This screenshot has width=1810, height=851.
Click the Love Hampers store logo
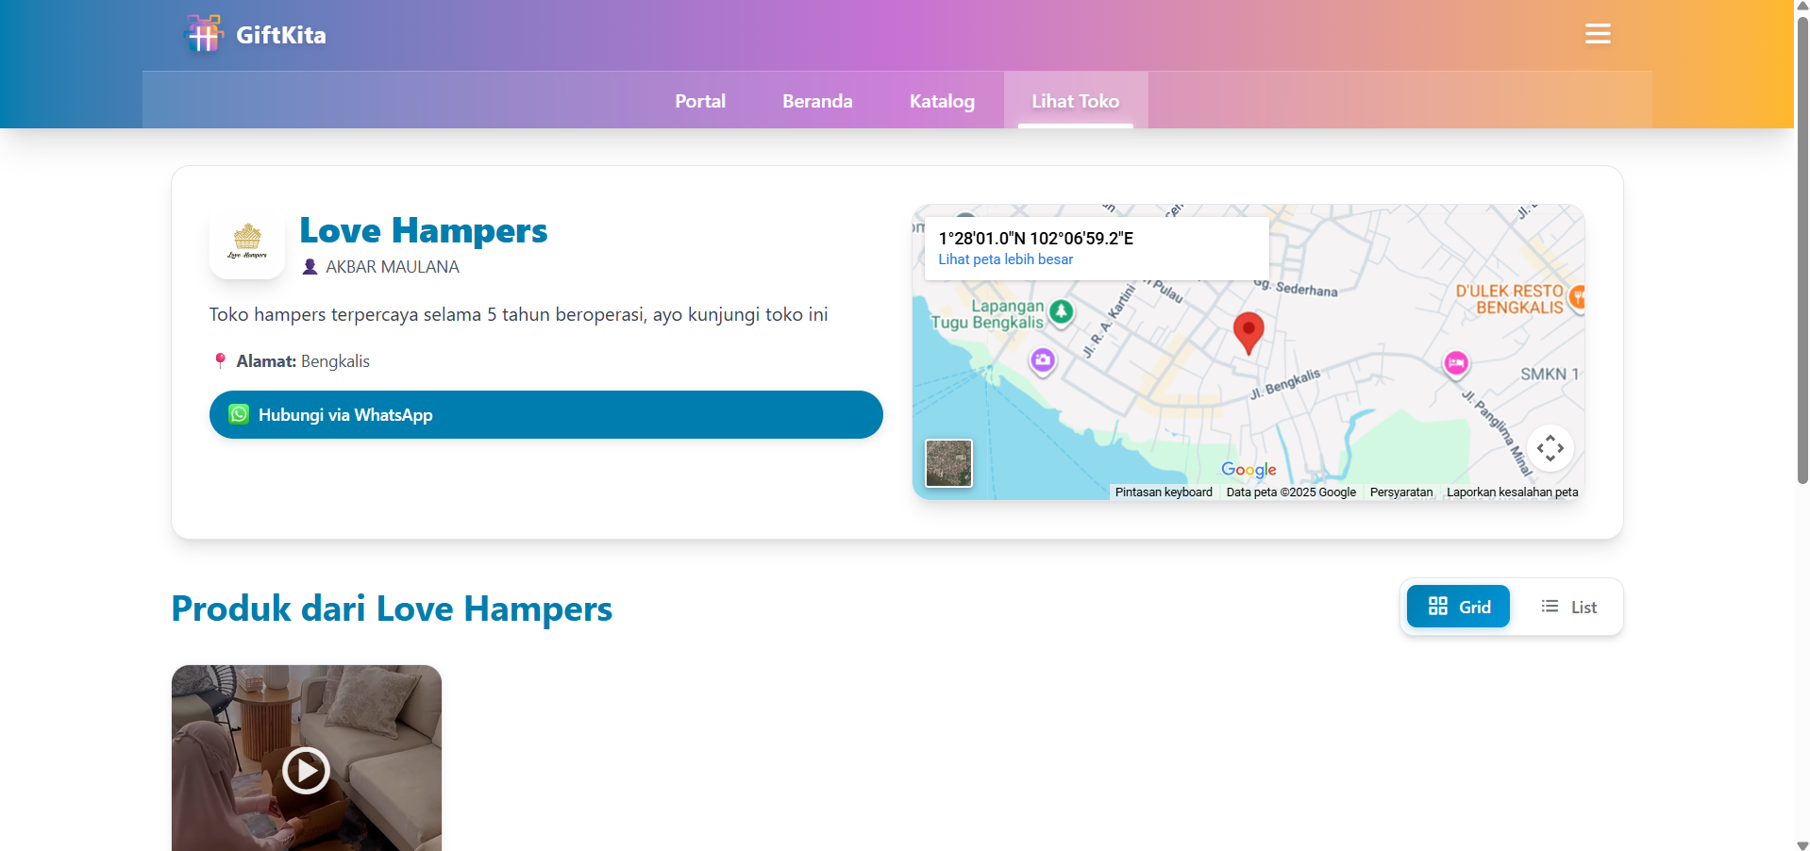click(247, 242)
